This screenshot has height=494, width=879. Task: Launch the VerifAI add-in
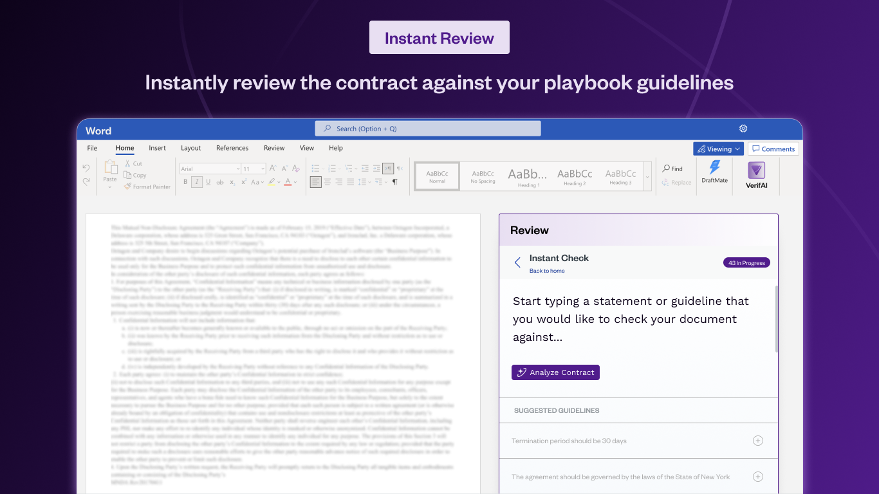(x=756, y=176)
